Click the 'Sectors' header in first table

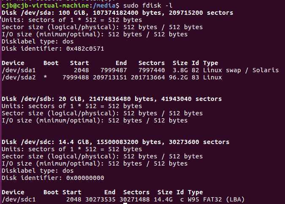coord(152,63)
